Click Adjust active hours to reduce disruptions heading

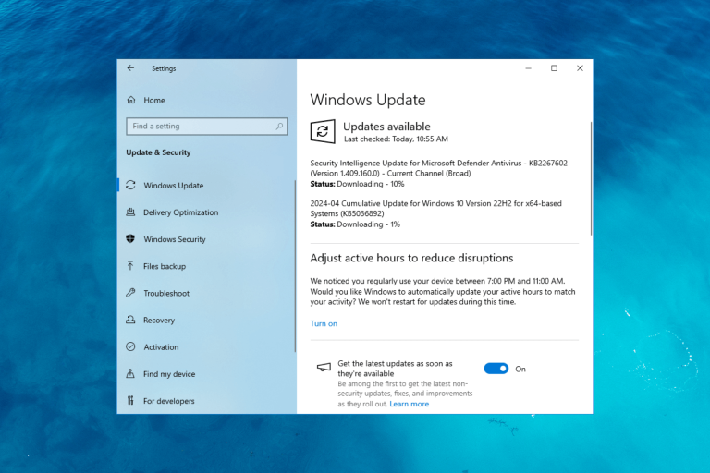(411, 258)
